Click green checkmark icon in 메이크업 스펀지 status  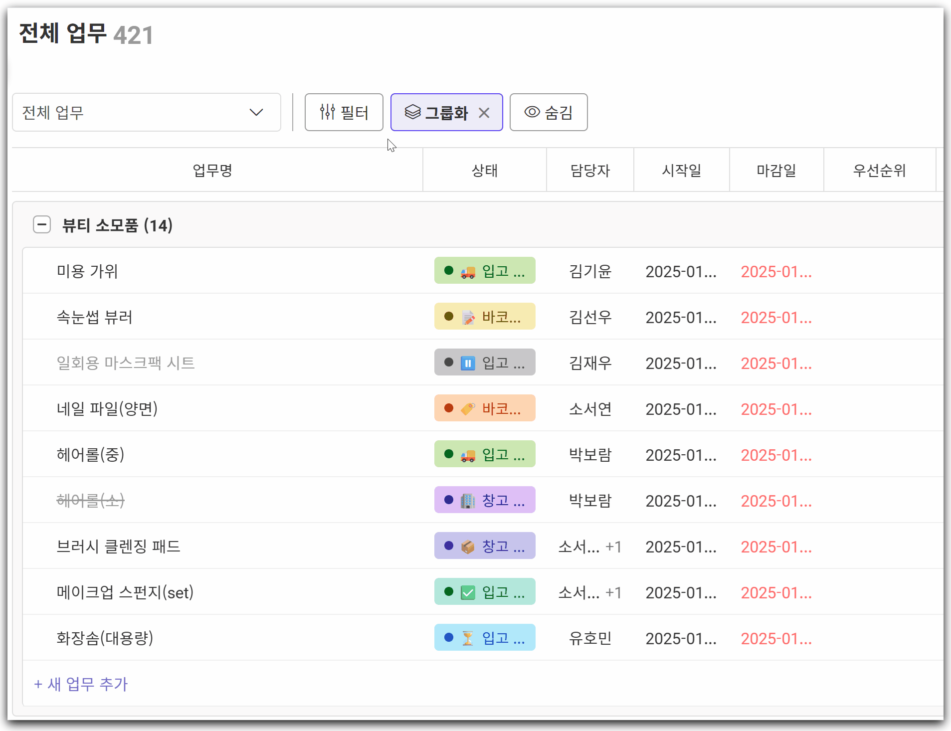pyautogui.click(x=468, y=593)
